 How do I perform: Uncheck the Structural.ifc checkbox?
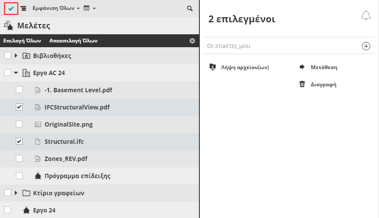19,141
